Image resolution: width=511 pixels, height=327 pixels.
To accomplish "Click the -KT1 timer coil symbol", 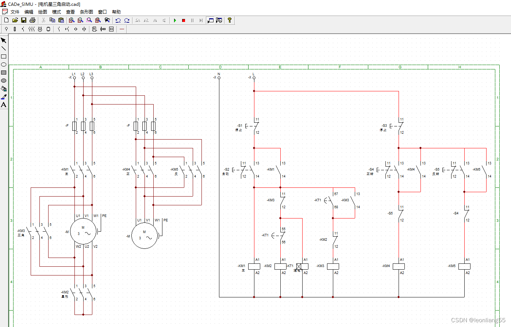I will (x=302, y=266).
